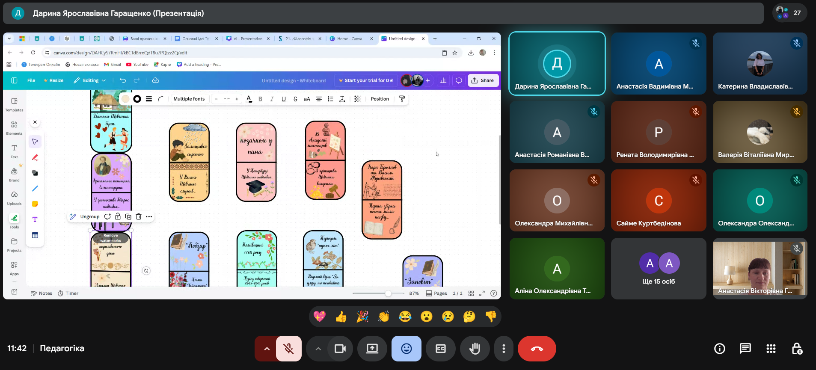
Task: Toggle underline text formatting in Canva
Action: click(284, 99)
